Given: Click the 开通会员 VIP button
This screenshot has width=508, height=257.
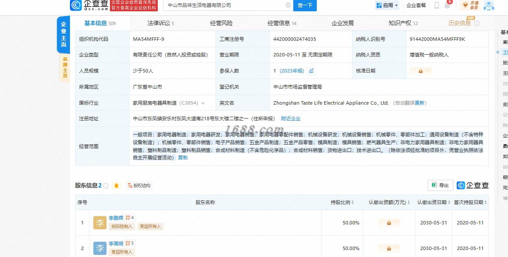Looking at the screenshot, I should coord(471,5).
